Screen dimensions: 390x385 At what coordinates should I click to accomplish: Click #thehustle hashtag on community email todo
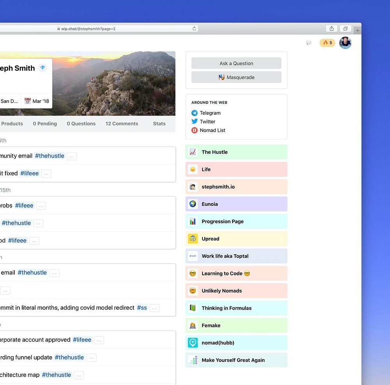coord(50,156)
